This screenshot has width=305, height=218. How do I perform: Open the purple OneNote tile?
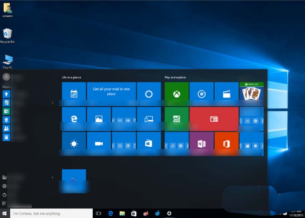pos(202,144)
